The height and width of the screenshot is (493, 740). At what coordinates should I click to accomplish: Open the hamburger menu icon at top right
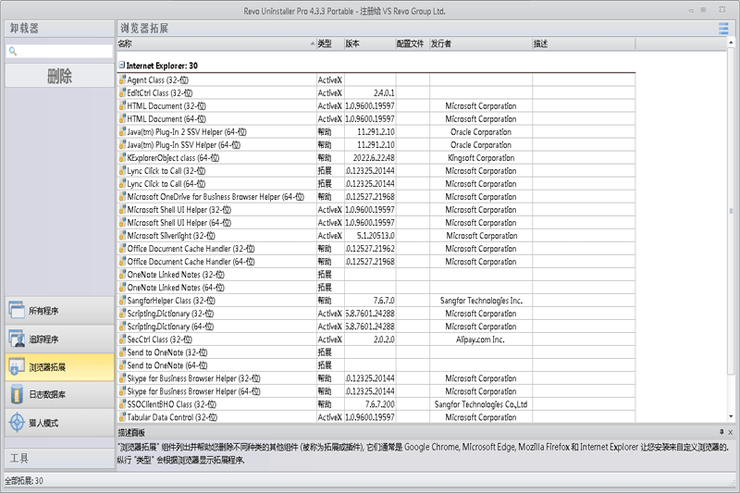tap(723, 29)
